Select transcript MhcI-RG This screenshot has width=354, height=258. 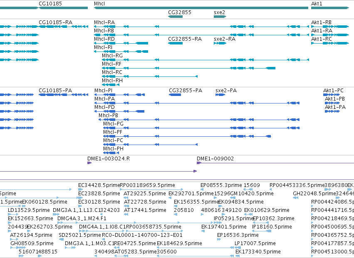(205, 60)
